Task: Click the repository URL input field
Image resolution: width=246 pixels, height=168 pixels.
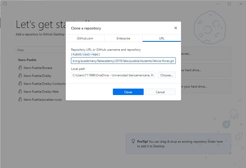Action: pos(123,61)
